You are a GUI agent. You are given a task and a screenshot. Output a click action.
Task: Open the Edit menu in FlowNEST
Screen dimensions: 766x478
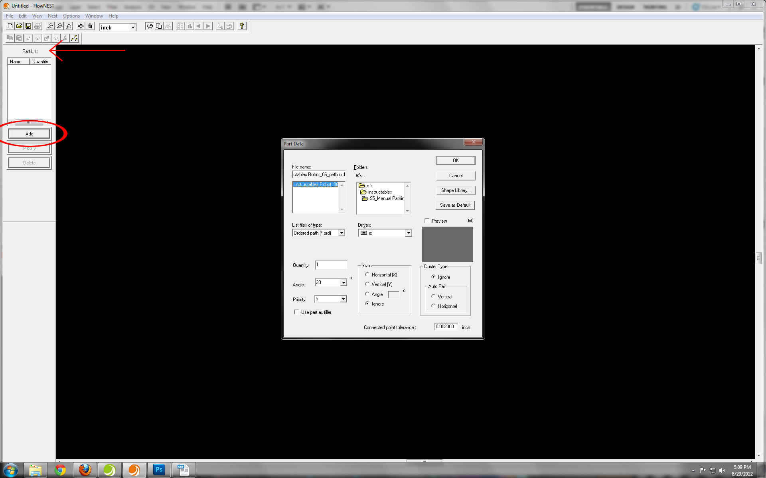coord(22,16)
